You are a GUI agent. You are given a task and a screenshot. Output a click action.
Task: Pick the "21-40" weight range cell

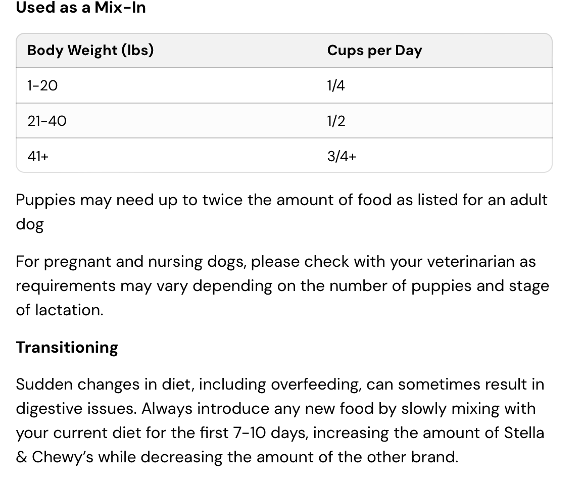pos(47,121)
